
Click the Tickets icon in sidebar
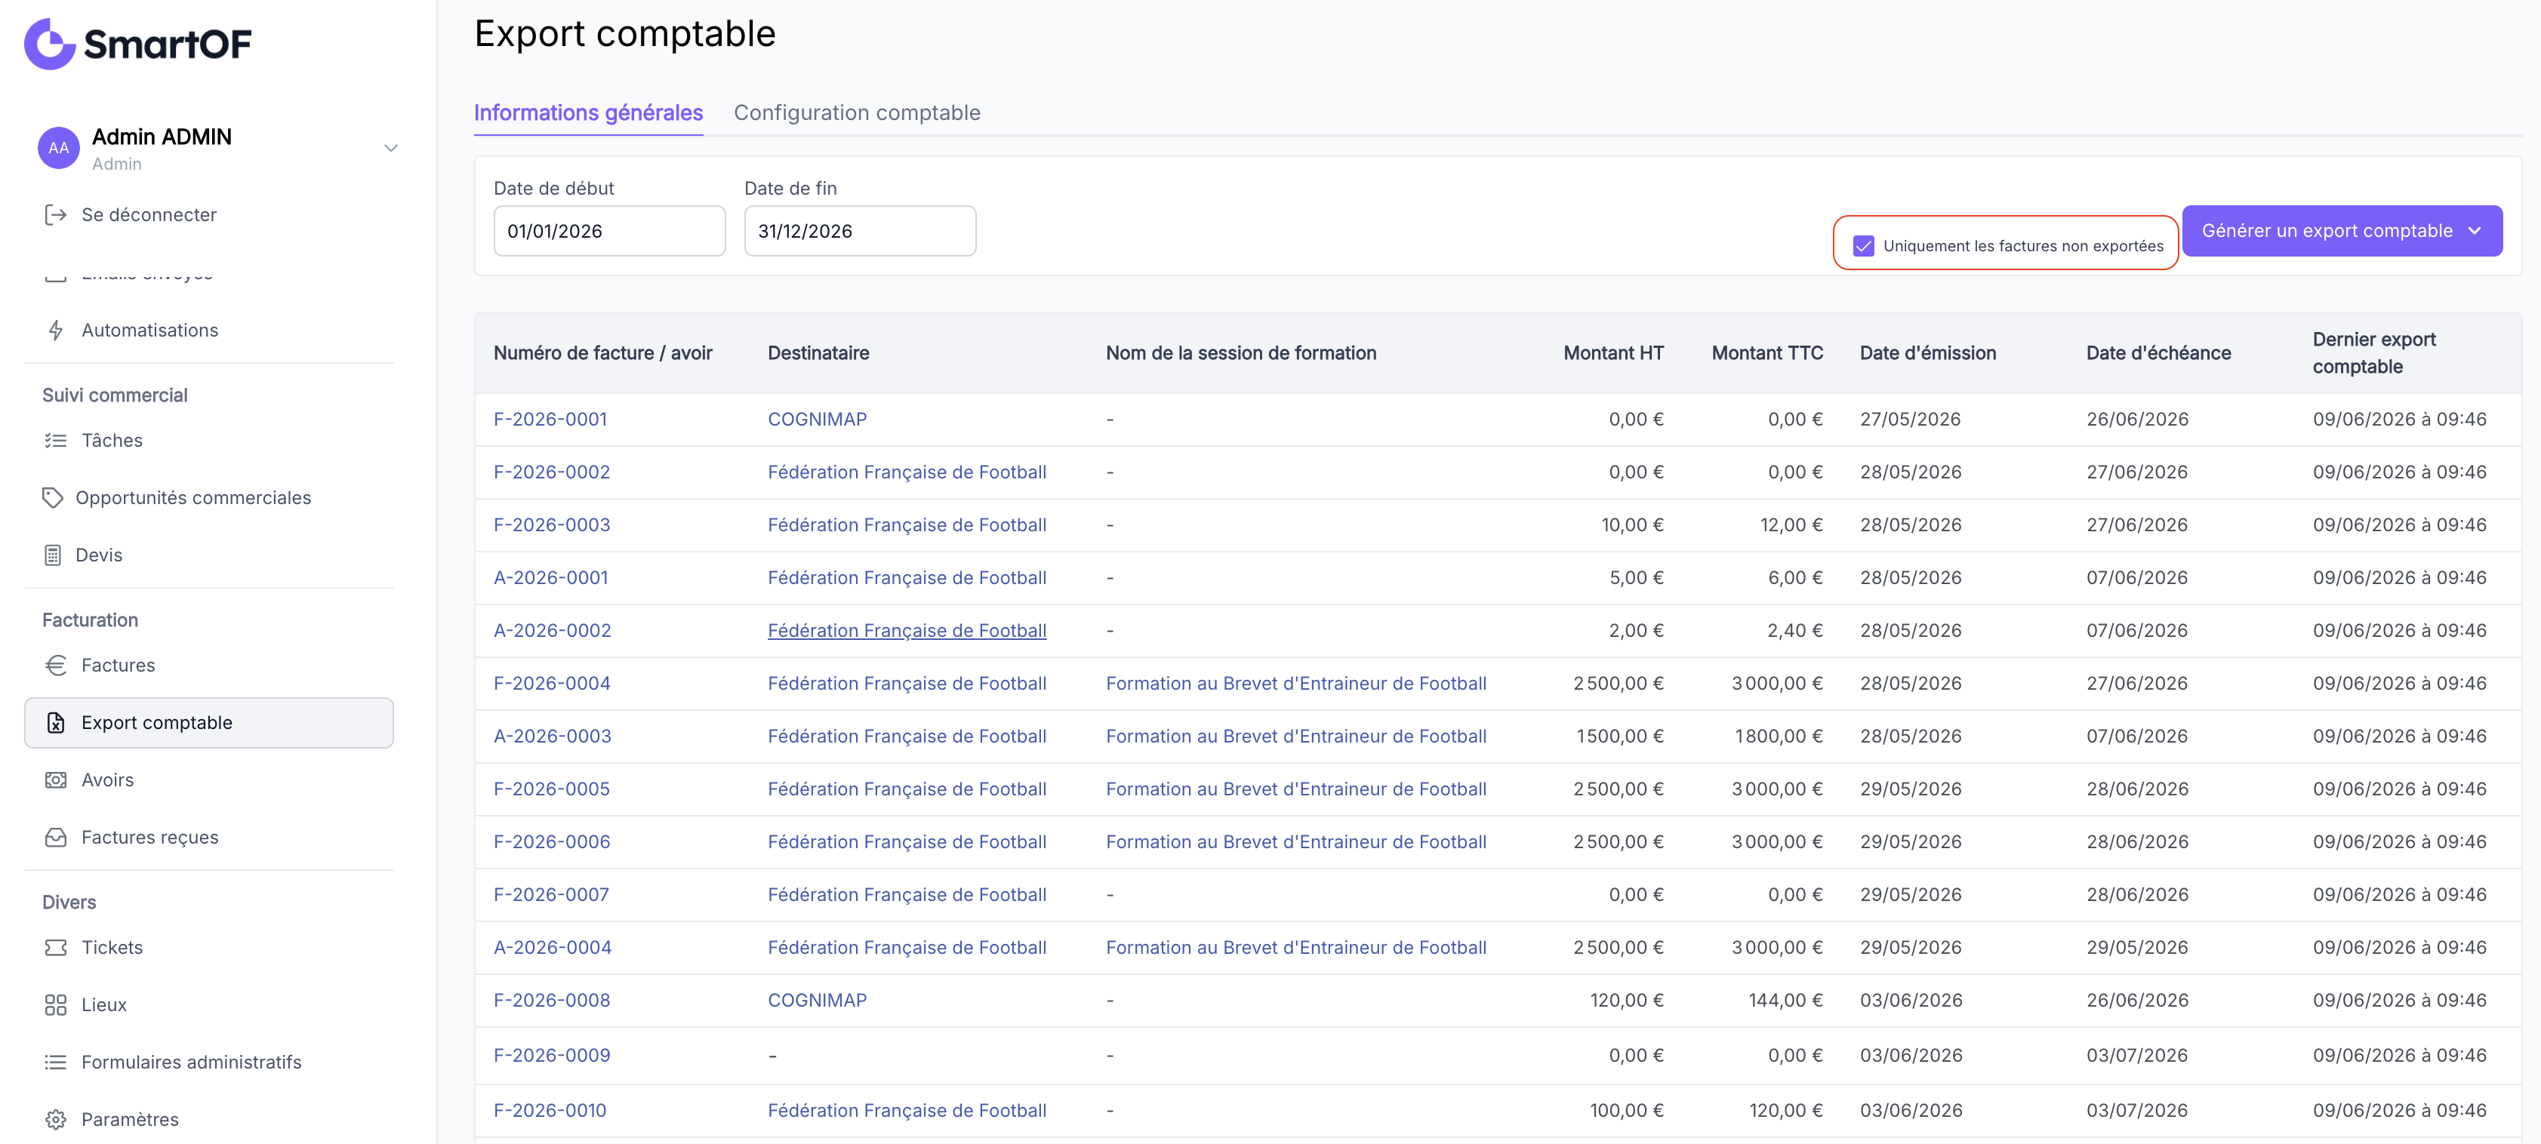55,948
